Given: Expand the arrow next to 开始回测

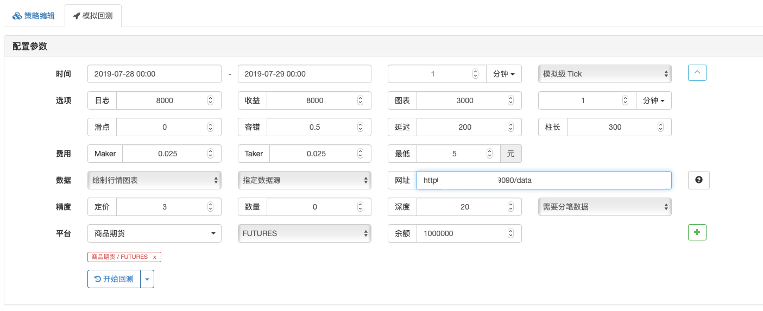Looking at the screenshot, I should (147, 279).
